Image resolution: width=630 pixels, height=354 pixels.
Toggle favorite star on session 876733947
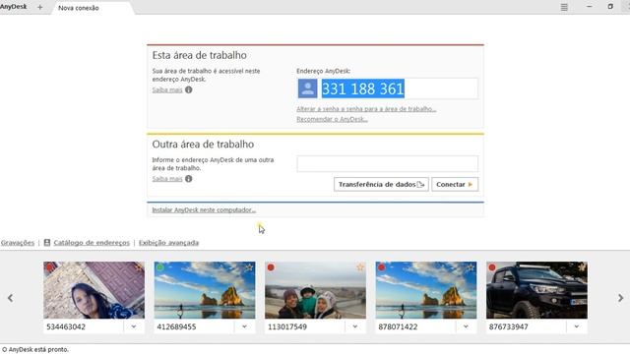(582, 266)
